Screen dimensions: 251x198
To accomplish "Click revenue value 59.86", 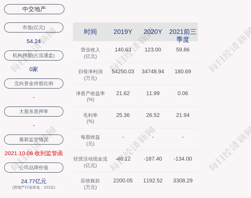I will [183, 50].
